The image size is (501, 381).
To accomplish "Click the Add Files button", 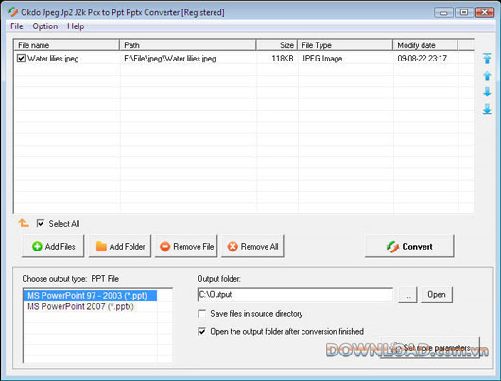I will [x=53, y=246].
